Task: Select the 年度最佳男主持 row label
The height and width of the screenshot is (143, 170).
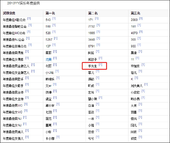Action: (x=13, y=92)
